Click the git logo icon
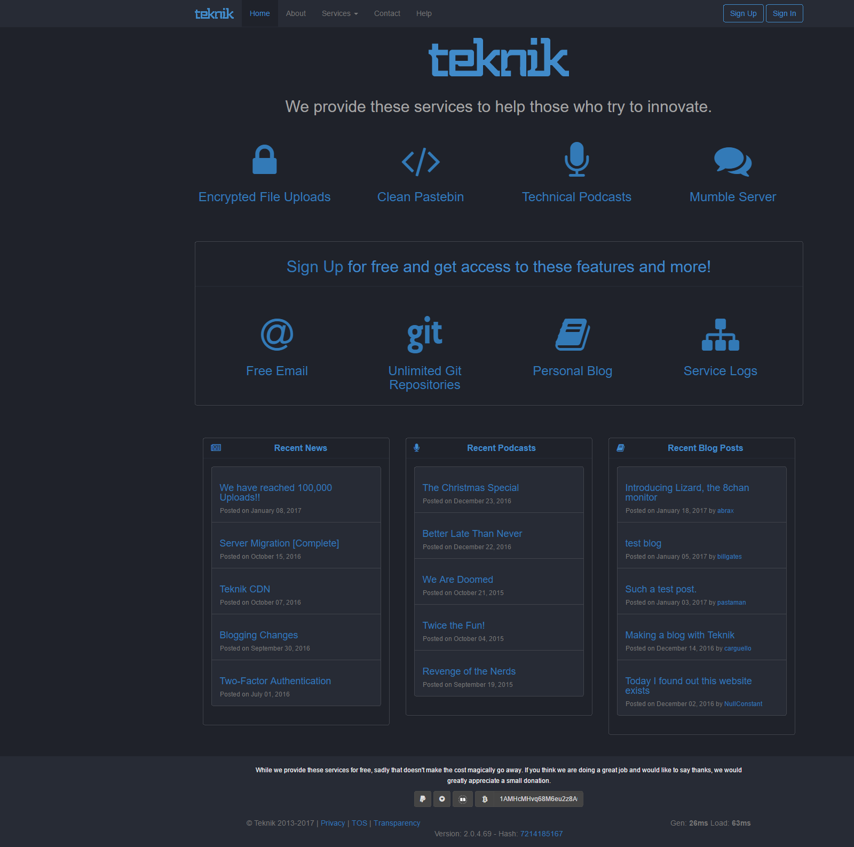 click(x=425, y=334)
